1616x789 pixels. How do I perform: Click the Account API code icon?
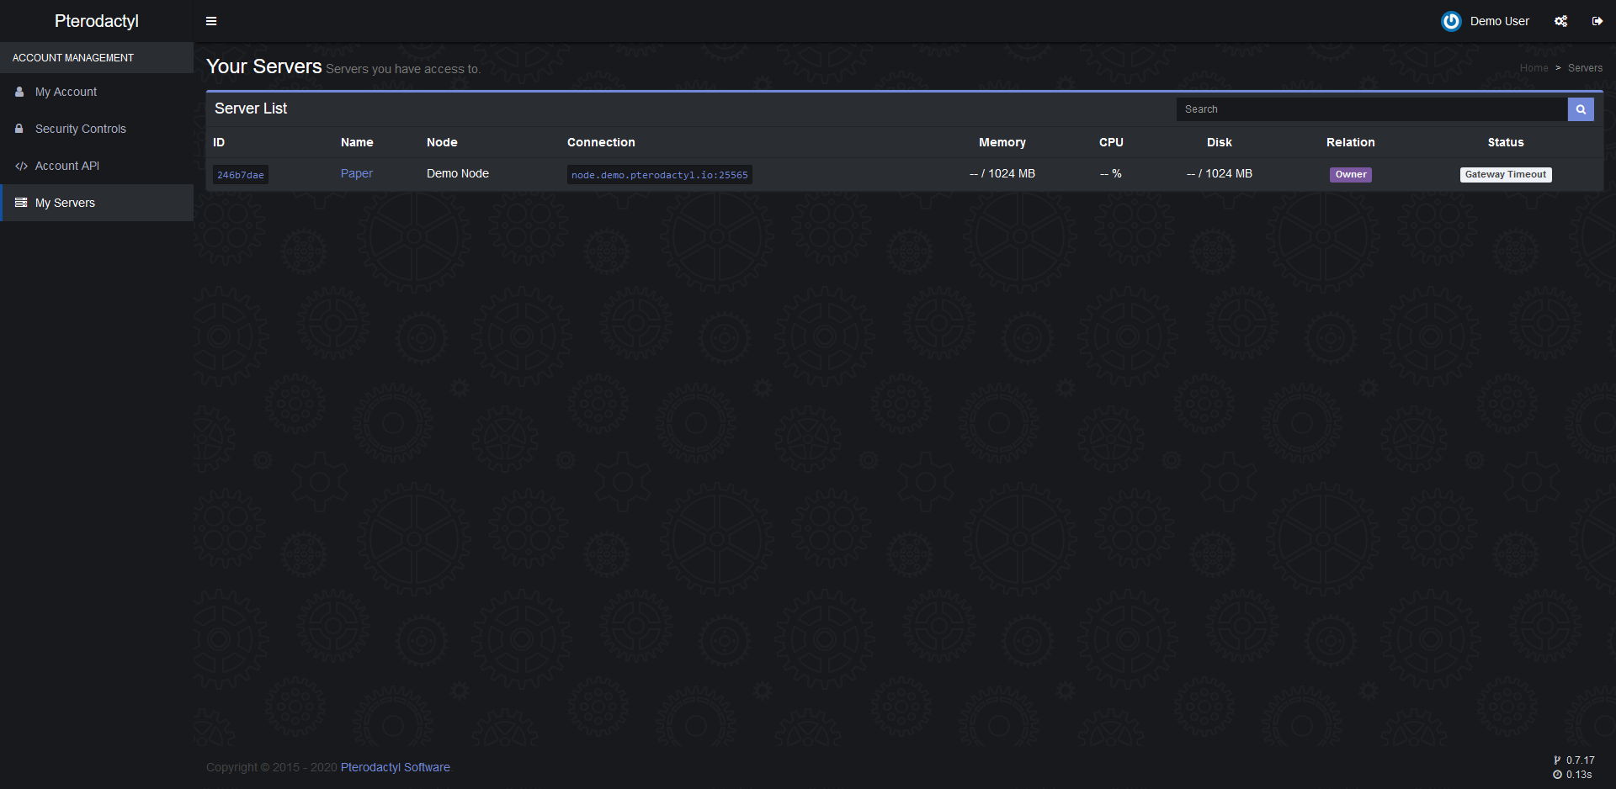21,166
